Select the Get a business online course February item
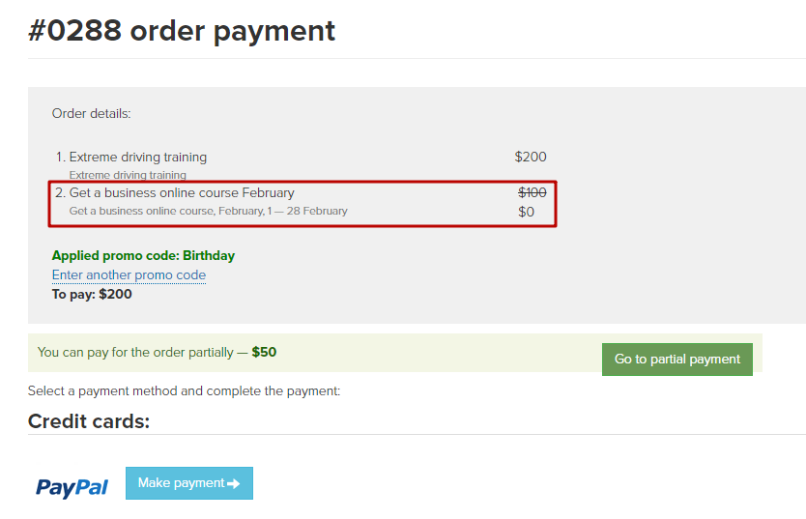This screenshot has height=519, width=806. pyautogui.click(x=182, y=193)
